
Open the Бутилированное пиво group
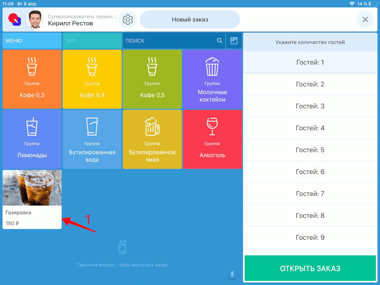[x=152, y=139]
